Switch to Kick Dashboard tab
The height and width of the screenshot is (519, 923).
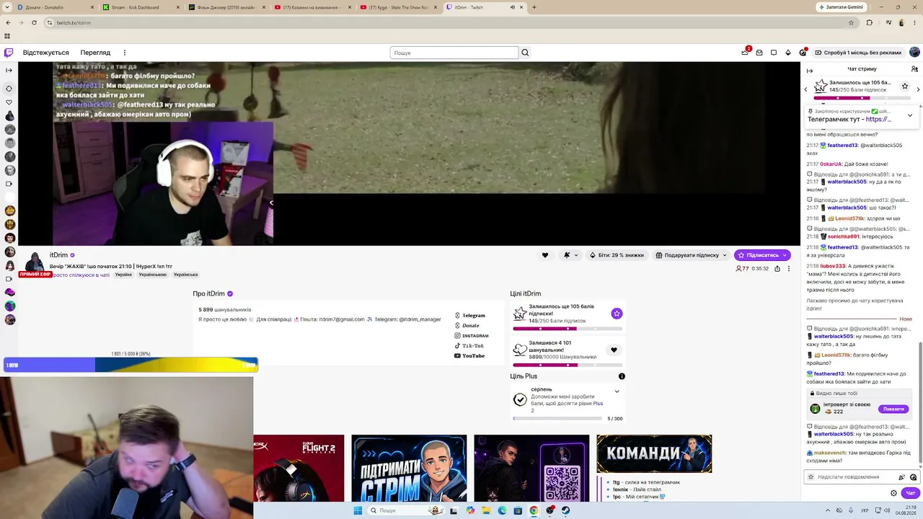pos(141,7)
